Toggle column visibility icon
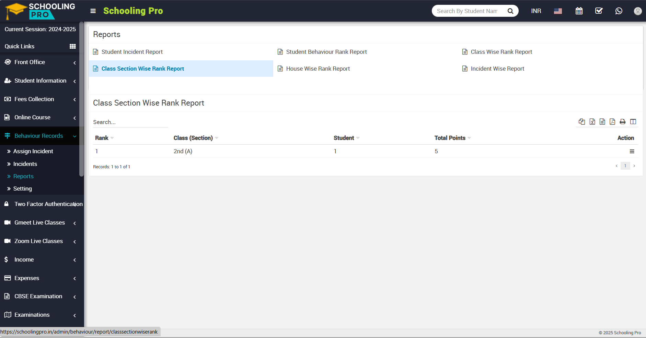The image size is (646, 338). 633,122
